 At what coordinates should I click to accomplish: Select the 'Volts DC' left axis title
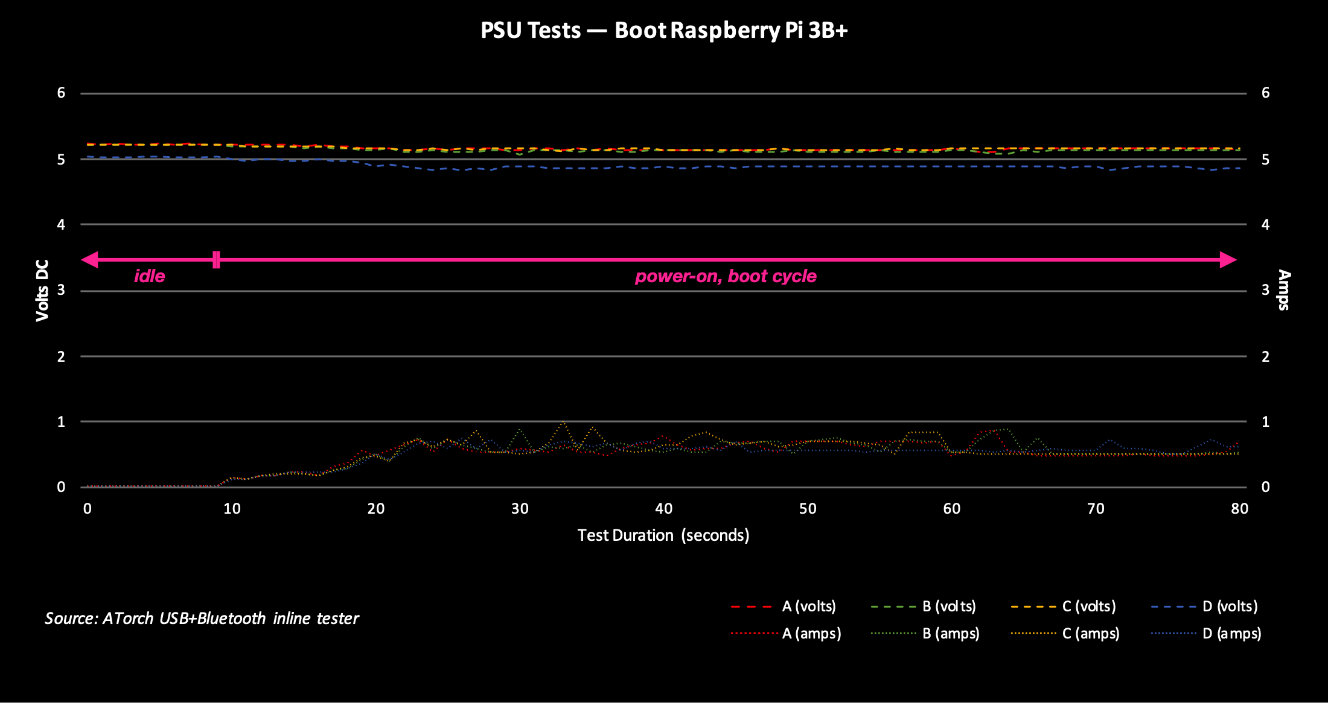[42, 290]
